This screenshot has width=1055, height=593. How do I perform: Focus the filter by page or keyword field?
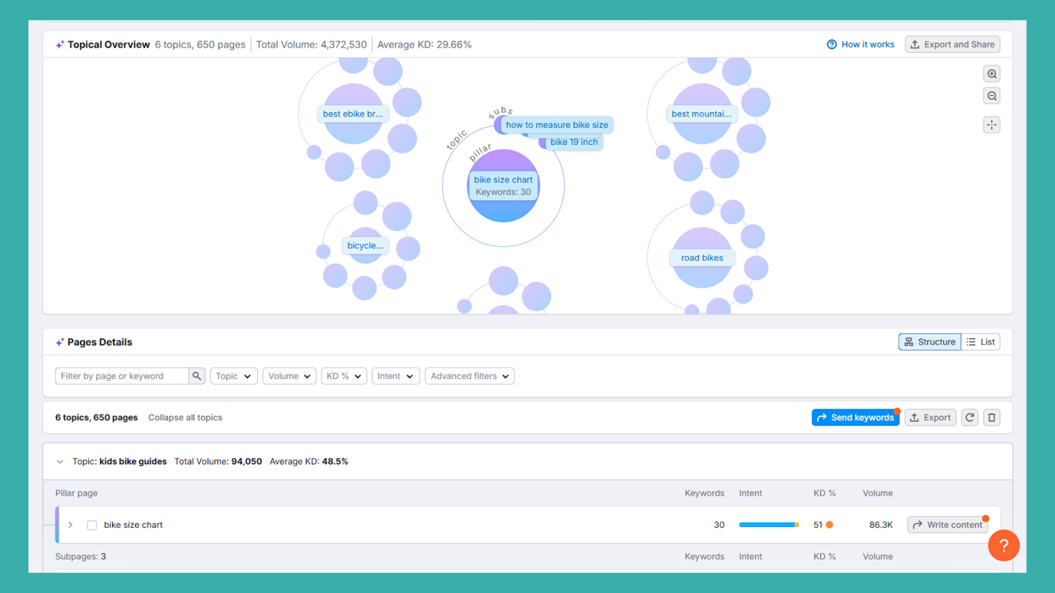point(122,376)
